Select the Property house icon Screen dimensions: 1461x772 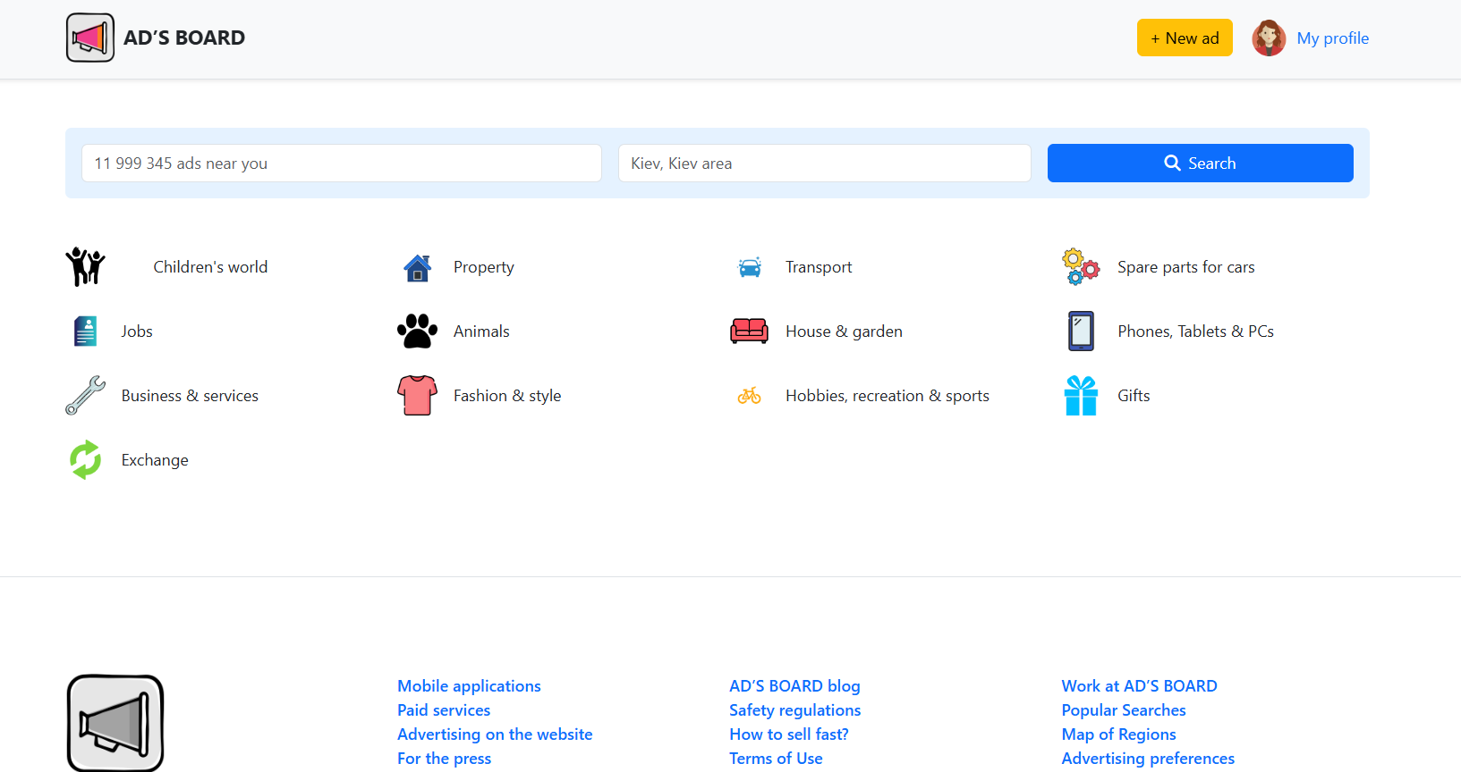pyautogui.click(x=418, y=267)
